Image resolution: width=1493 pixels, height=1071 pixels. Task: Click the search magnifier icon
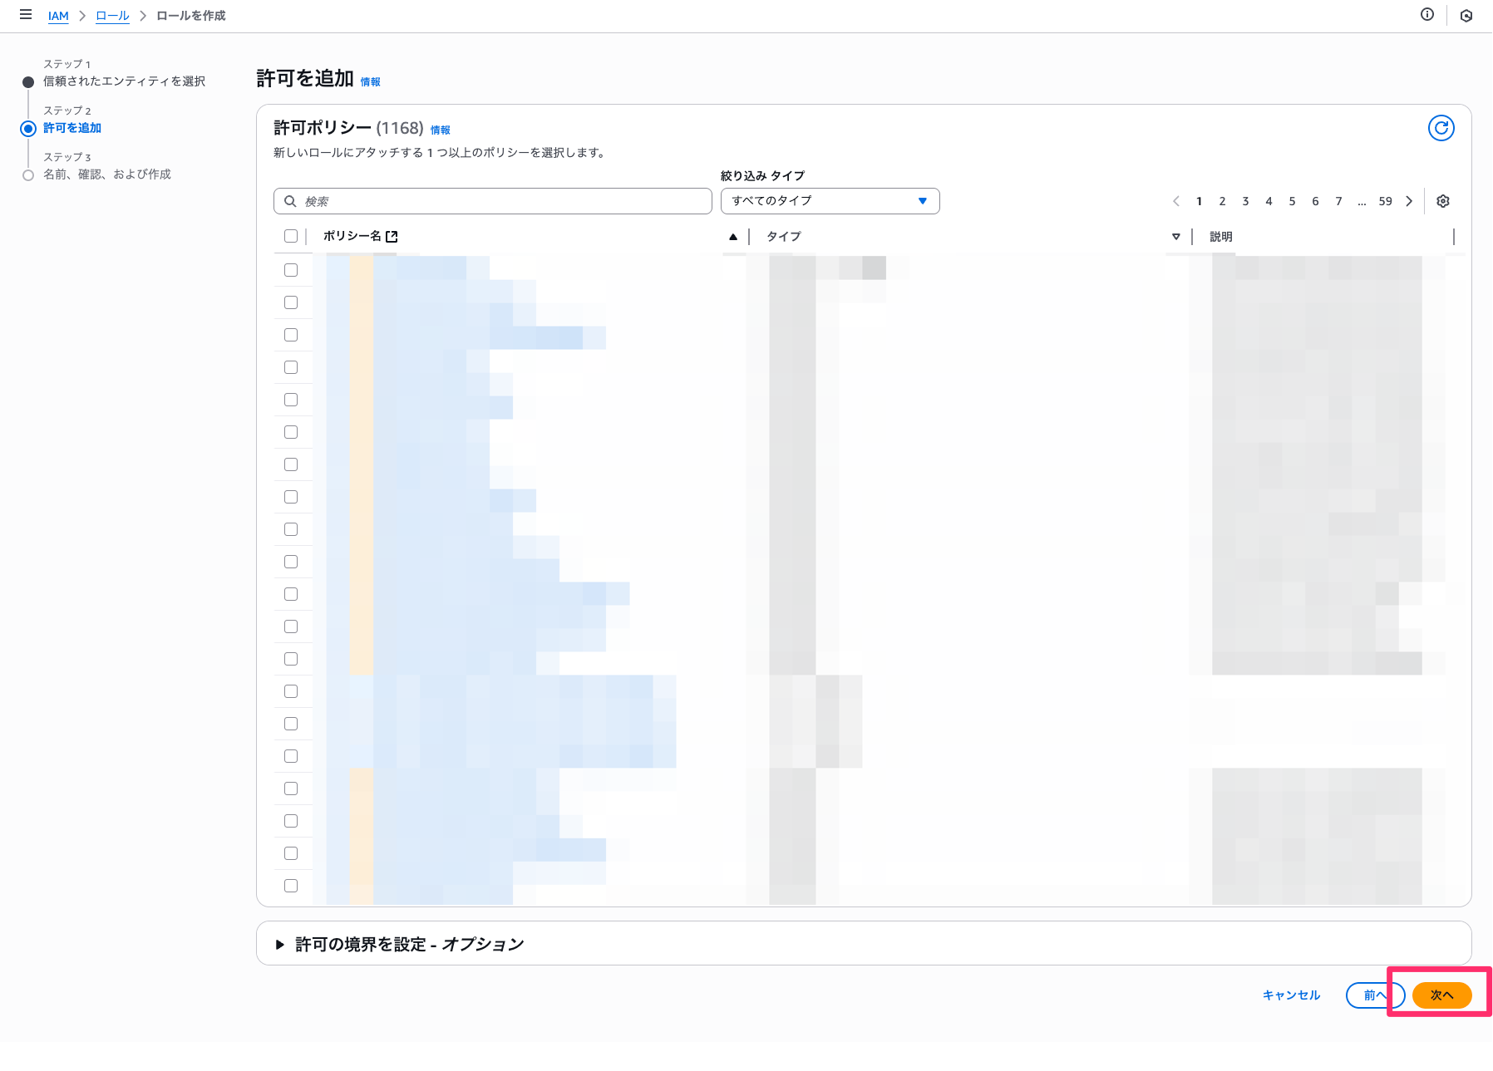click(289, 200)
